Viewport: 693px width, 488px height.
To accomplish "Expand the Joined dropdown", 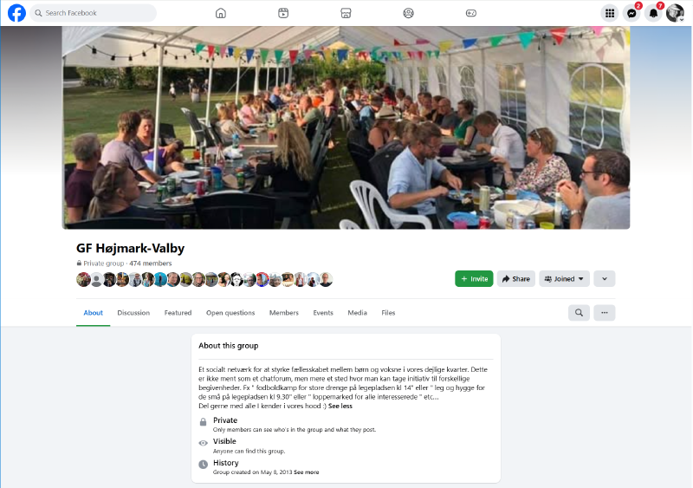I will (x=565, y=279).
